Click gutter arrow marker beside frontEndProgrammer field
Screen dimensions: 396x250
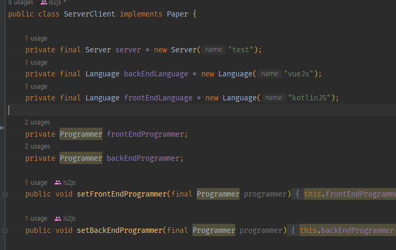tap(2, 128)
